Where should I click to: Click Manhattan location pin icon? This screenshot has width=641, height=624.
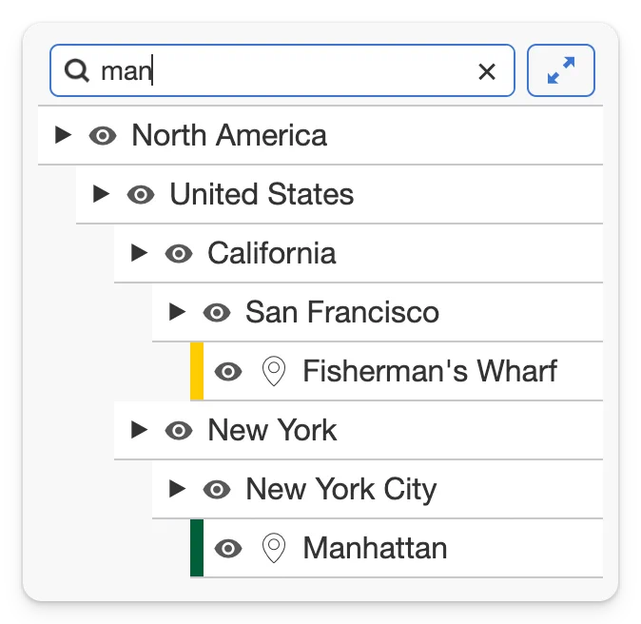click(x=274, y=548)
